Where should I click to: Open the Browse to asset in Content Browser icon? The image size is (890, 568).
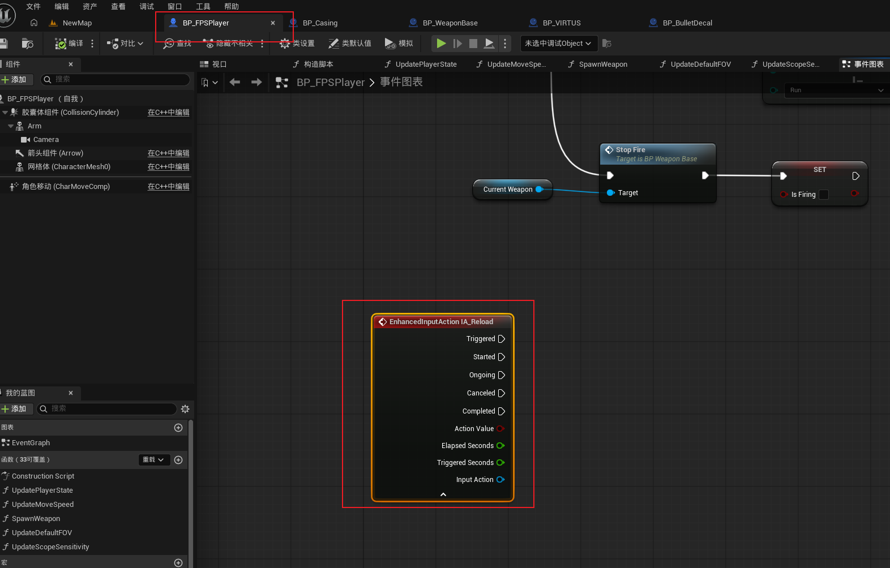[27, 44]
